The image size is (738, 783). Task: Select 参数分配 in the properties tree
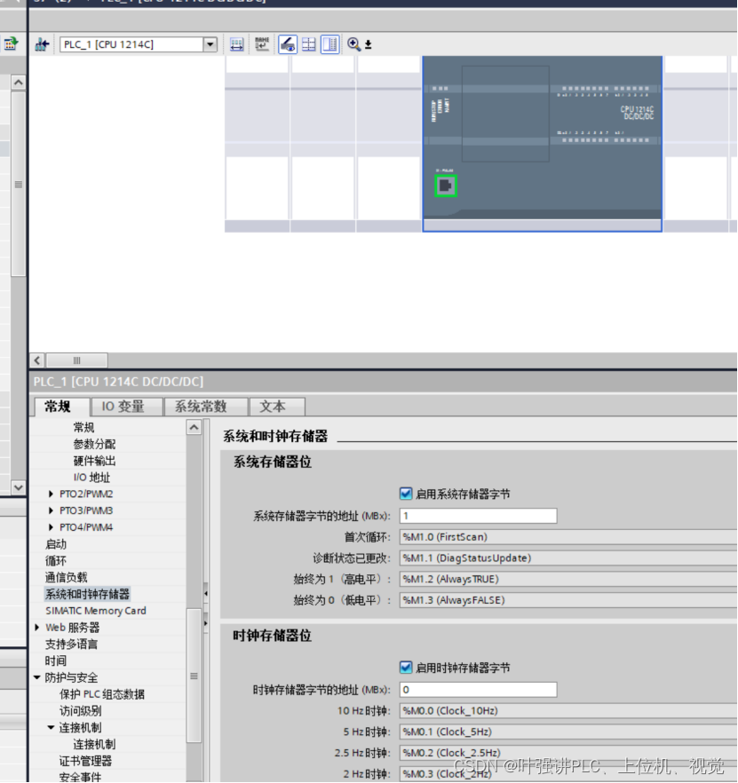pyautogui.click(x=94, y=444)
